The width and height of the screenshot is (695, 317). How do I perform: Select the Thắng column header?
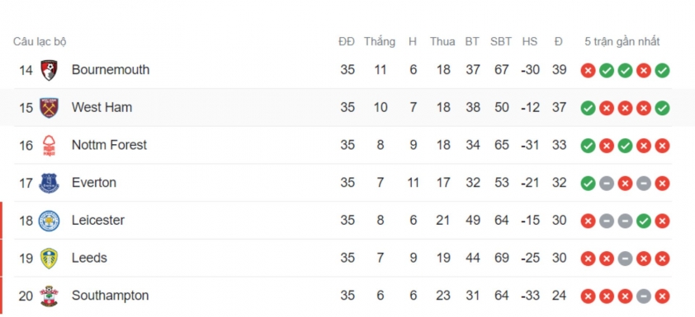pos(380,41)
